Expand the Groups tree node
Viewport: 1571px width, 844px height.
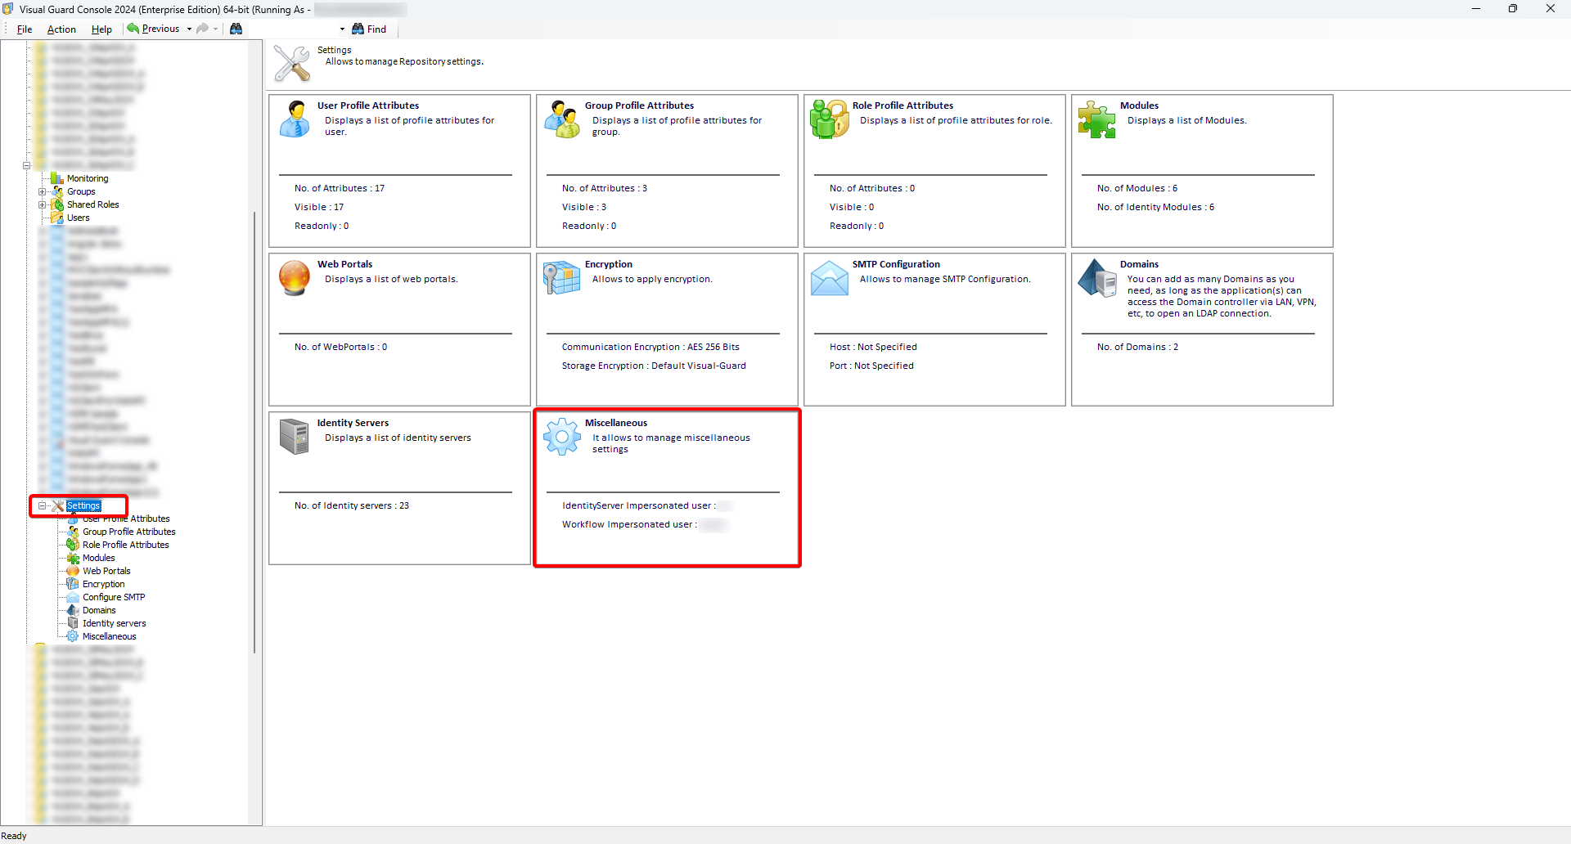tap(43, 192)
